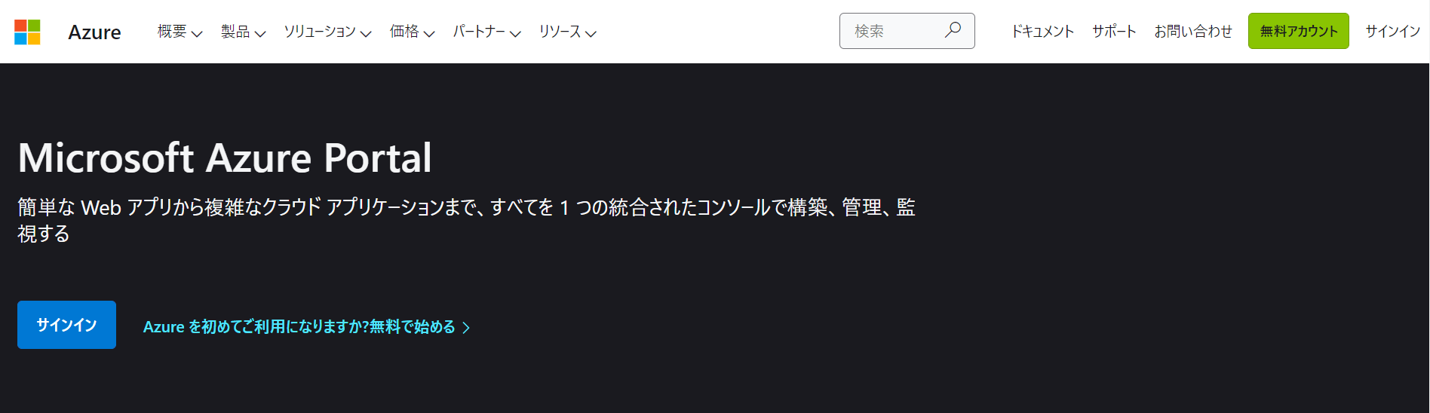Open the お問い合わせ link
Screen dimensions: 1430x413
tap(1193, 31)
